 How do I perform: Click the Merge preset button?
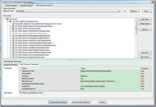pyautogui.click(x=145, y=24)
